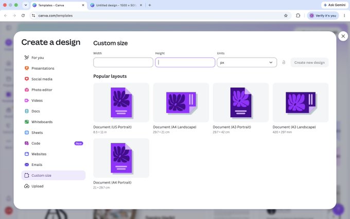Close the Templates - Canva tab
Screen dimensions: 350x219
point(83,5)
